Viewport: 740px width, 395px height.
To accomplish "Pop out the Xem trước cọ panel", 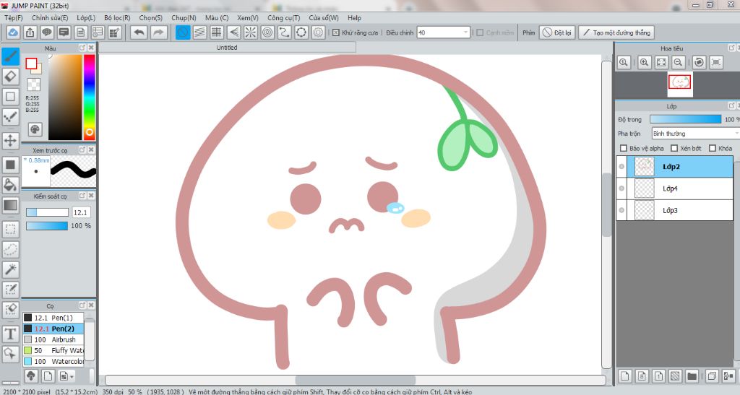I will coord(82,149).
